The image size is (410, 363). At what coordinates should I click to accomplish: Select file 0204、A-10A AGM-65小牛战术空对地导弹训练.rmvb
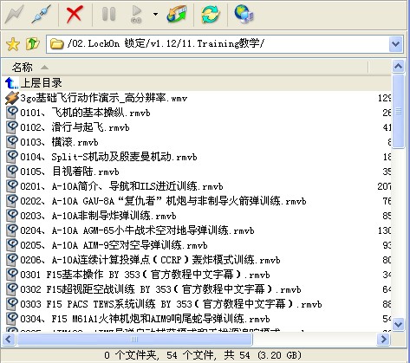pos(137,230)
